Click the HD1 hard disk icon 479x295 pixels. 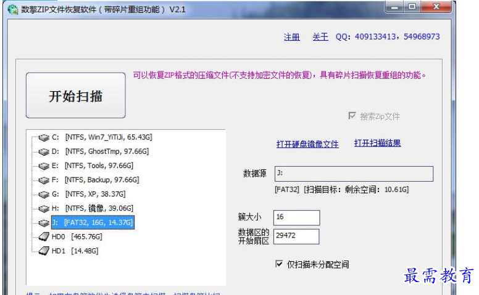point(44,251)
